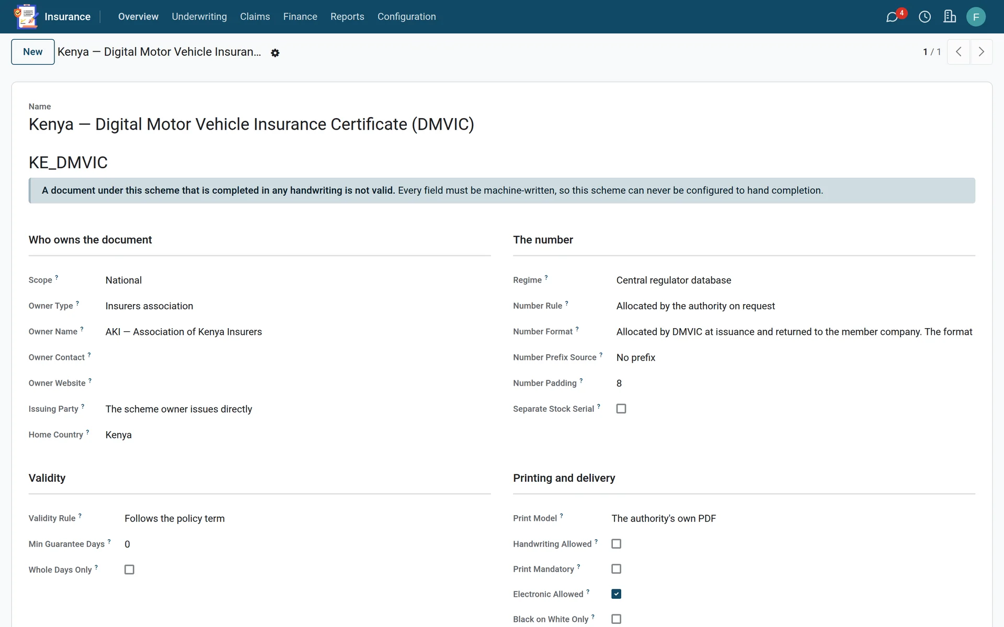Toggle the Black on White Only checkbox
1004x627 pixels.
point(617,619)
